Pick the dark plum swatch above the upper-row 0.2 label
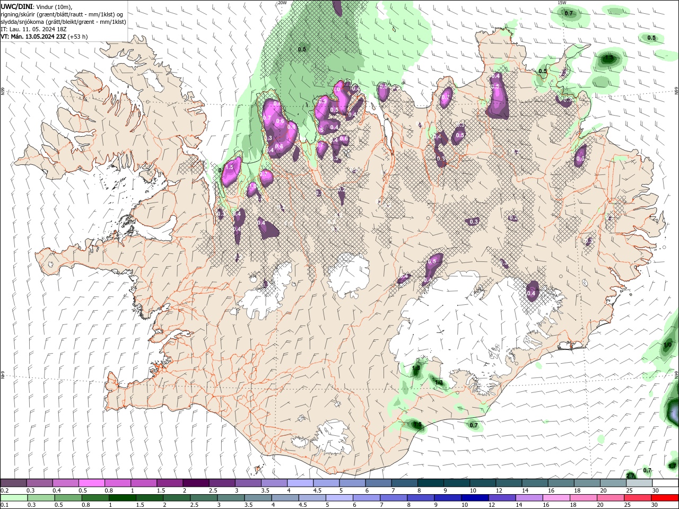This screenshot has height=509, width=679. point(13,483)
